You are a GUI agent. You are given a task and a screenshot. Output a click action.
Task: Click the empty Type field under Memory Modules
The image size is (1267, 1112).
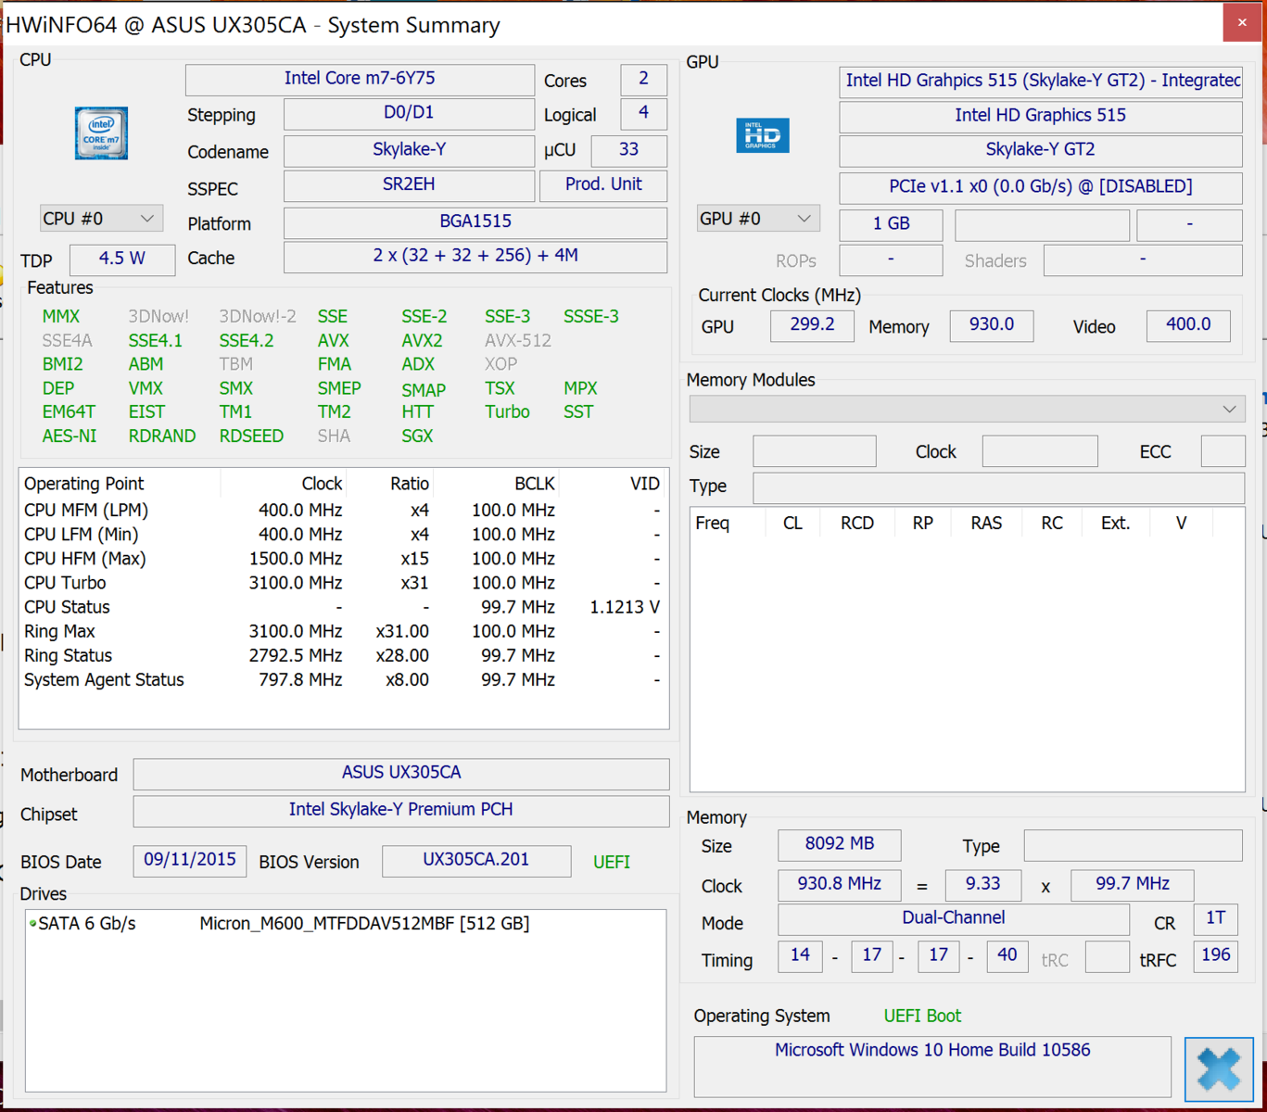tap(998, 487)
